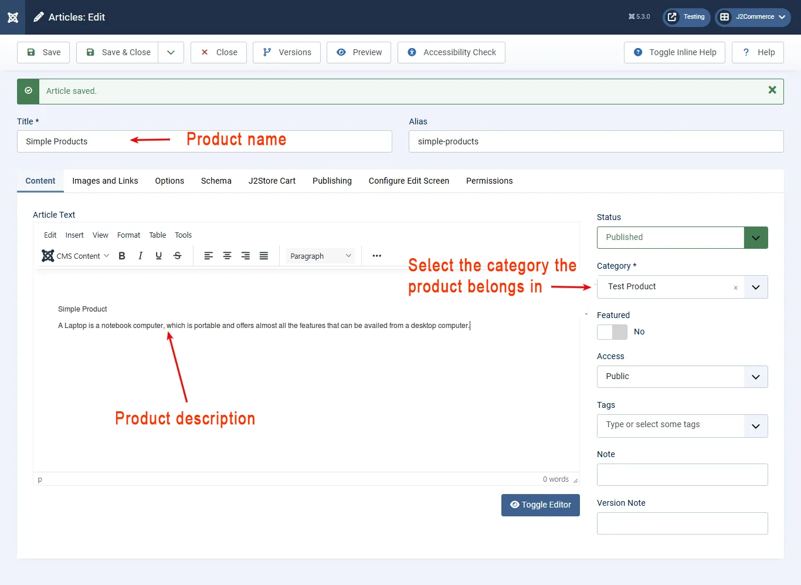The height and width of the screenshot is (585, 801).
Task: Open the J2Store Cart tab
Action: (272, 181)
